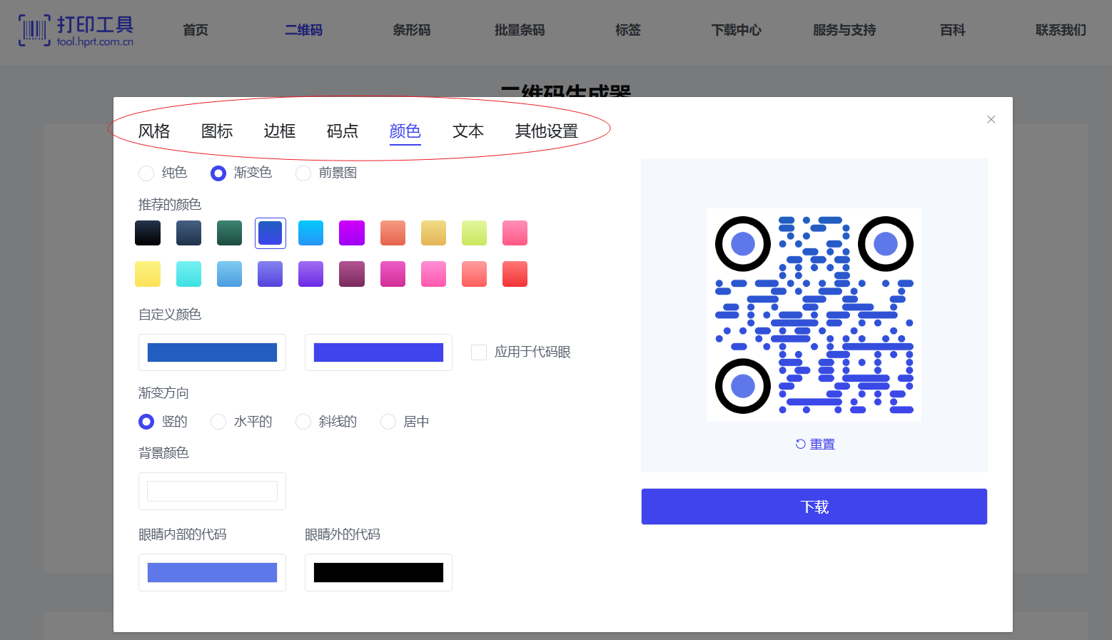The width and height of the screenshot is (1112, 640).
Task: Pick the selected royal blue swatch
Action: pos(271,233)
